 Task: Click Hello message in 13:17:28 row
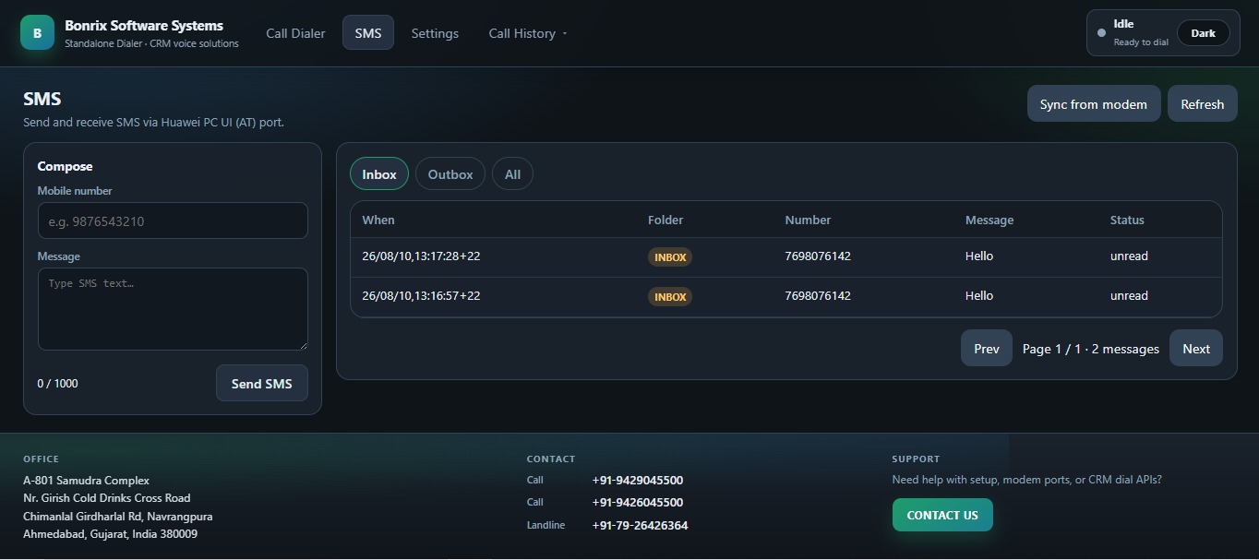[979, 256]
